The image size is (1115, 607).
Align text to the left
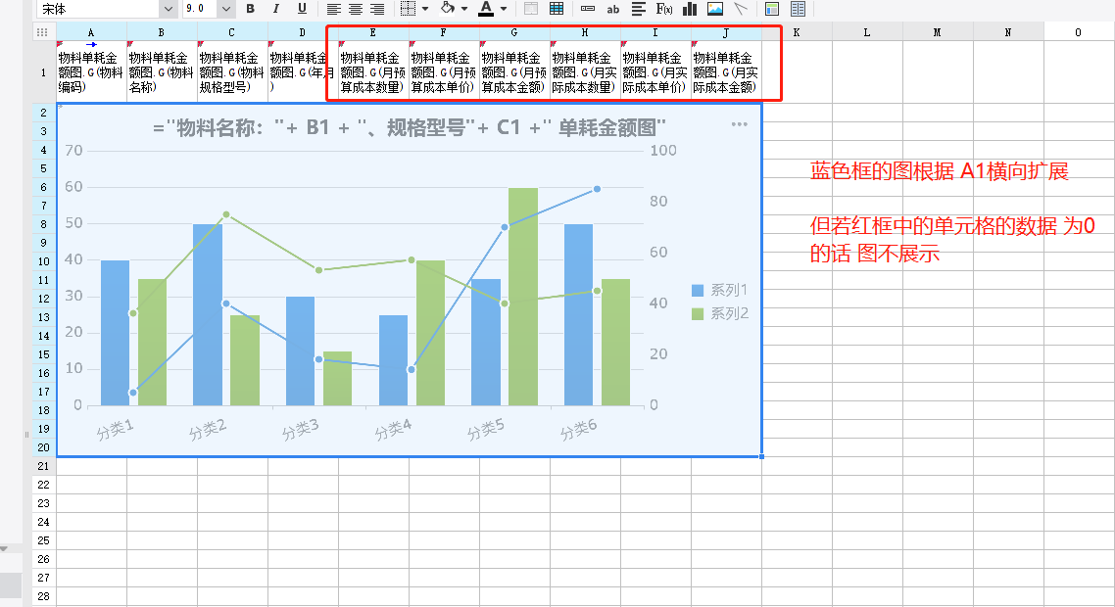(x=333, y=9)
